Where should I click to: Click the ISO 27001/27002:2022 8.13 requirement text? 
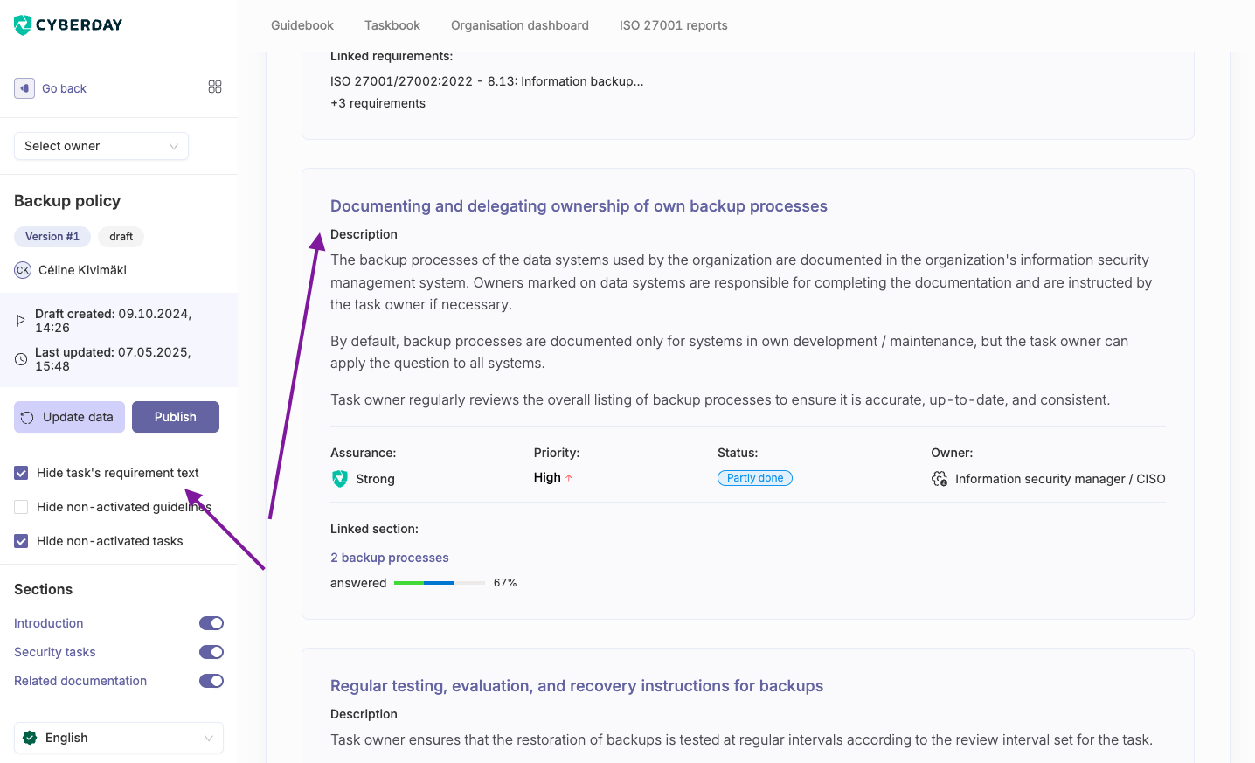(487, 81)
